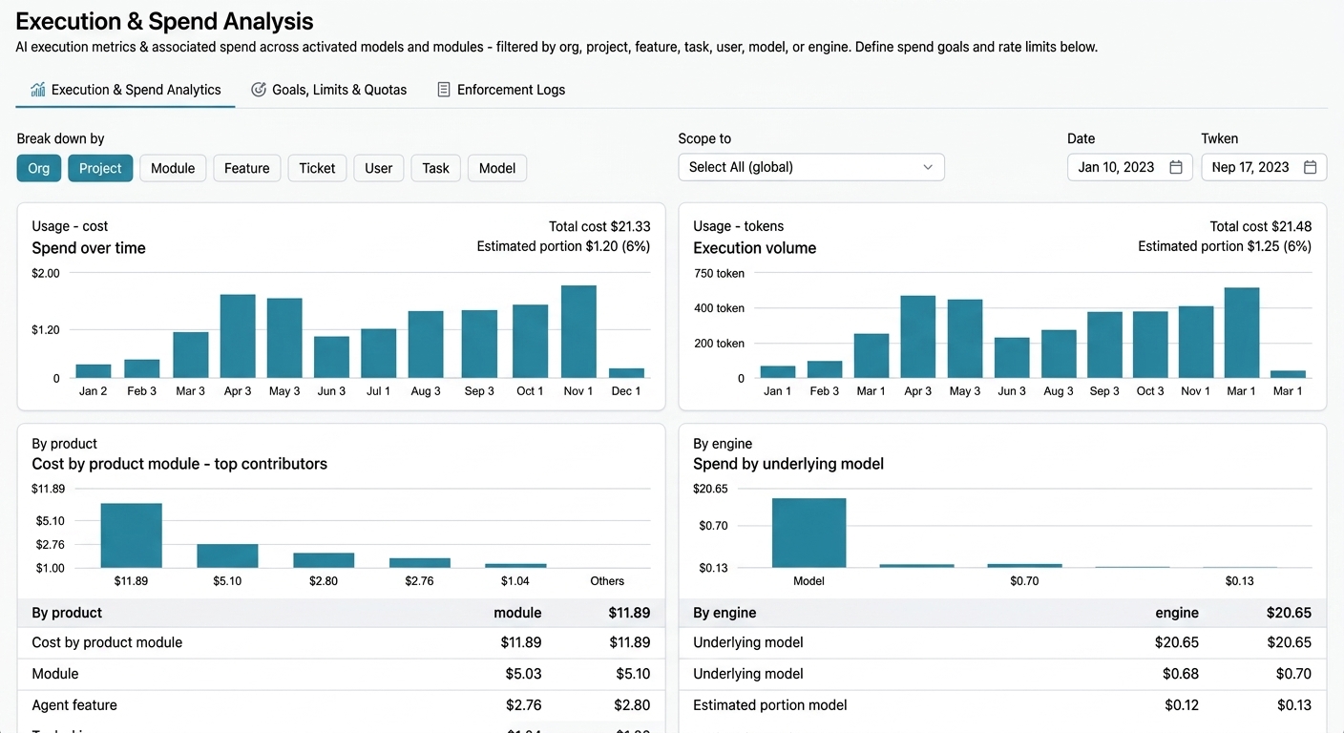Click the 750 token axis label

point(719,273)
